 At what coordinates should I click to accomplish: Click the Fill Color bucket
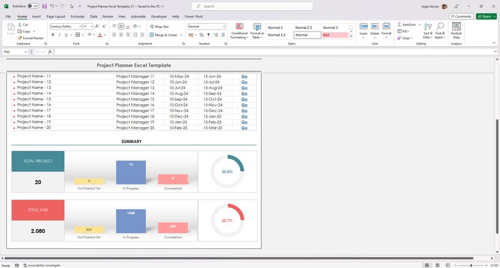coord(89,35)
